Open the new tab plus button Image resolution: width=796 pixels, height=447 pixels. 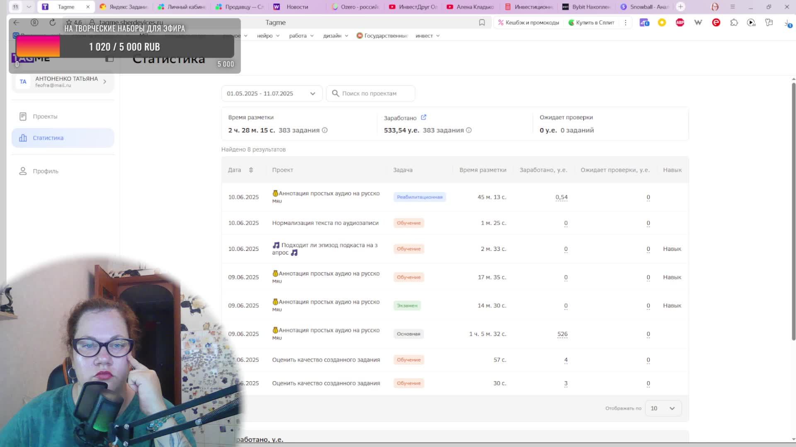680,7
